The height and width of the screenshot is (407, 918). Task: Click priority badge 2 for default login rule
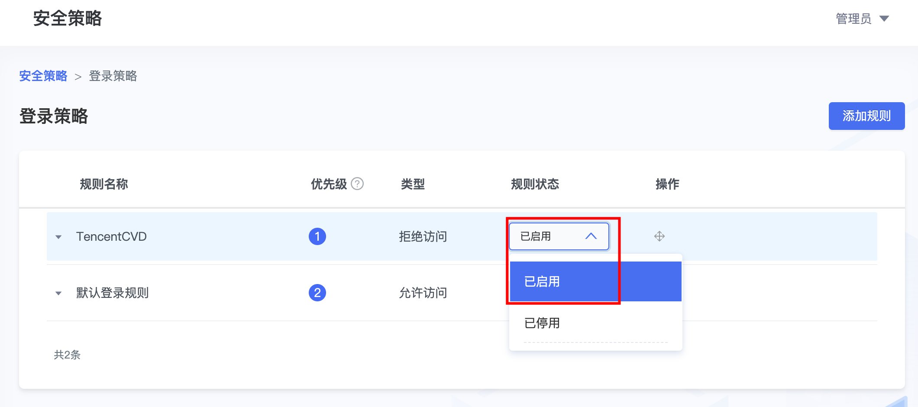click(317, 293)
